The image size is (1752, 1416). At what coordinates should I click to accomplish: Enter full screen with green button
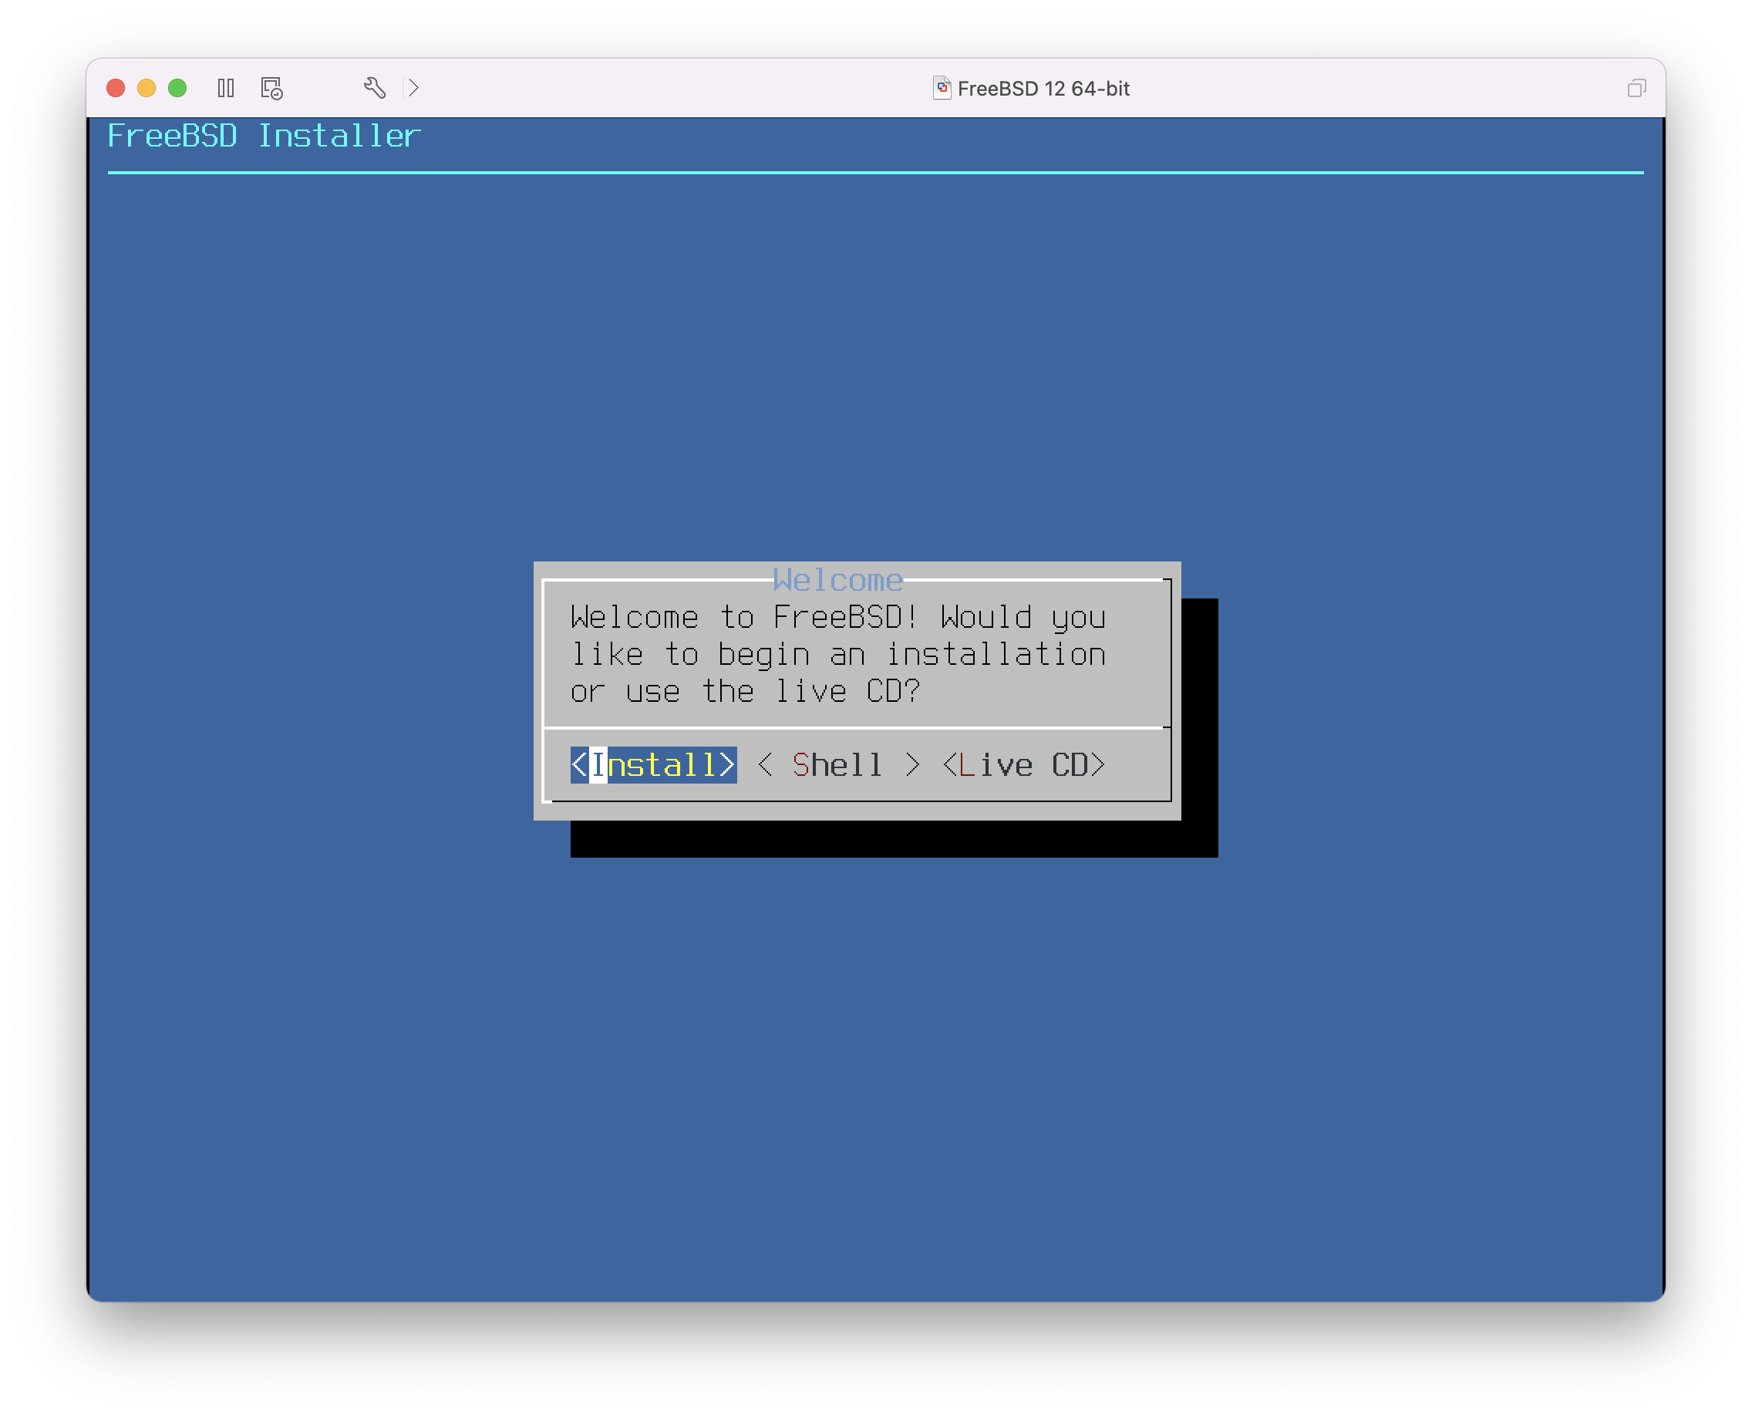(x=177, y=88)
